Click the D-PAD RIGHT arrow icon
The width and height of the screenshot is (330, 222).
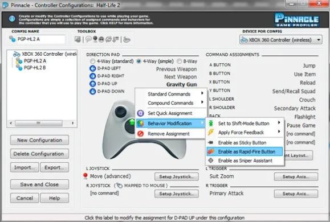coord(92,76)
